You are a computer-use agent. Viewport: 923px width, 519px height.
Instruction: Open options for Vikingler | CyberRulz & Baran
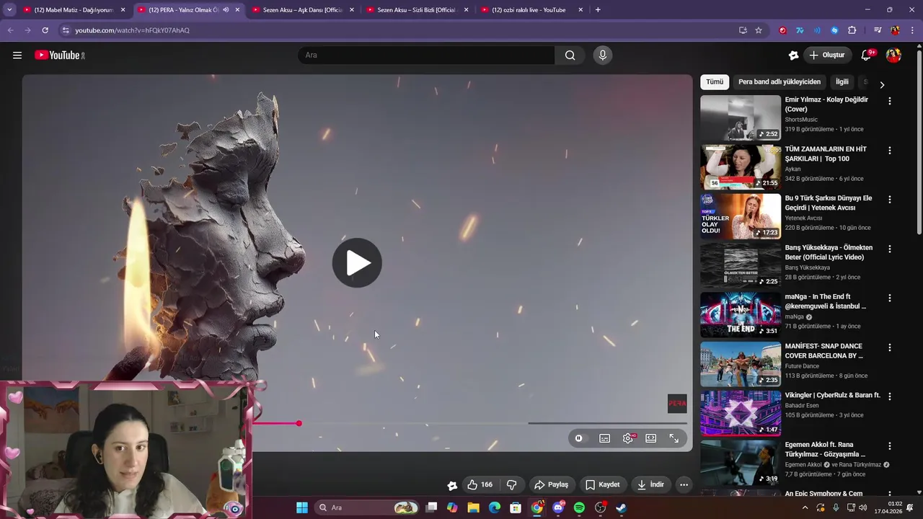coord(890,396)
